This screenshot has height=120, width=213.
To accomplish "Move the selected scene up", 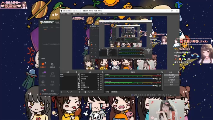I will [68, 92].
